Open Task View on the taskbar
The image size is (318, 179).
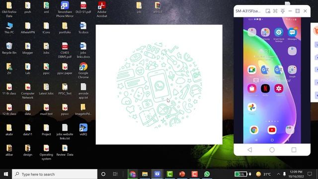(115, 174)
